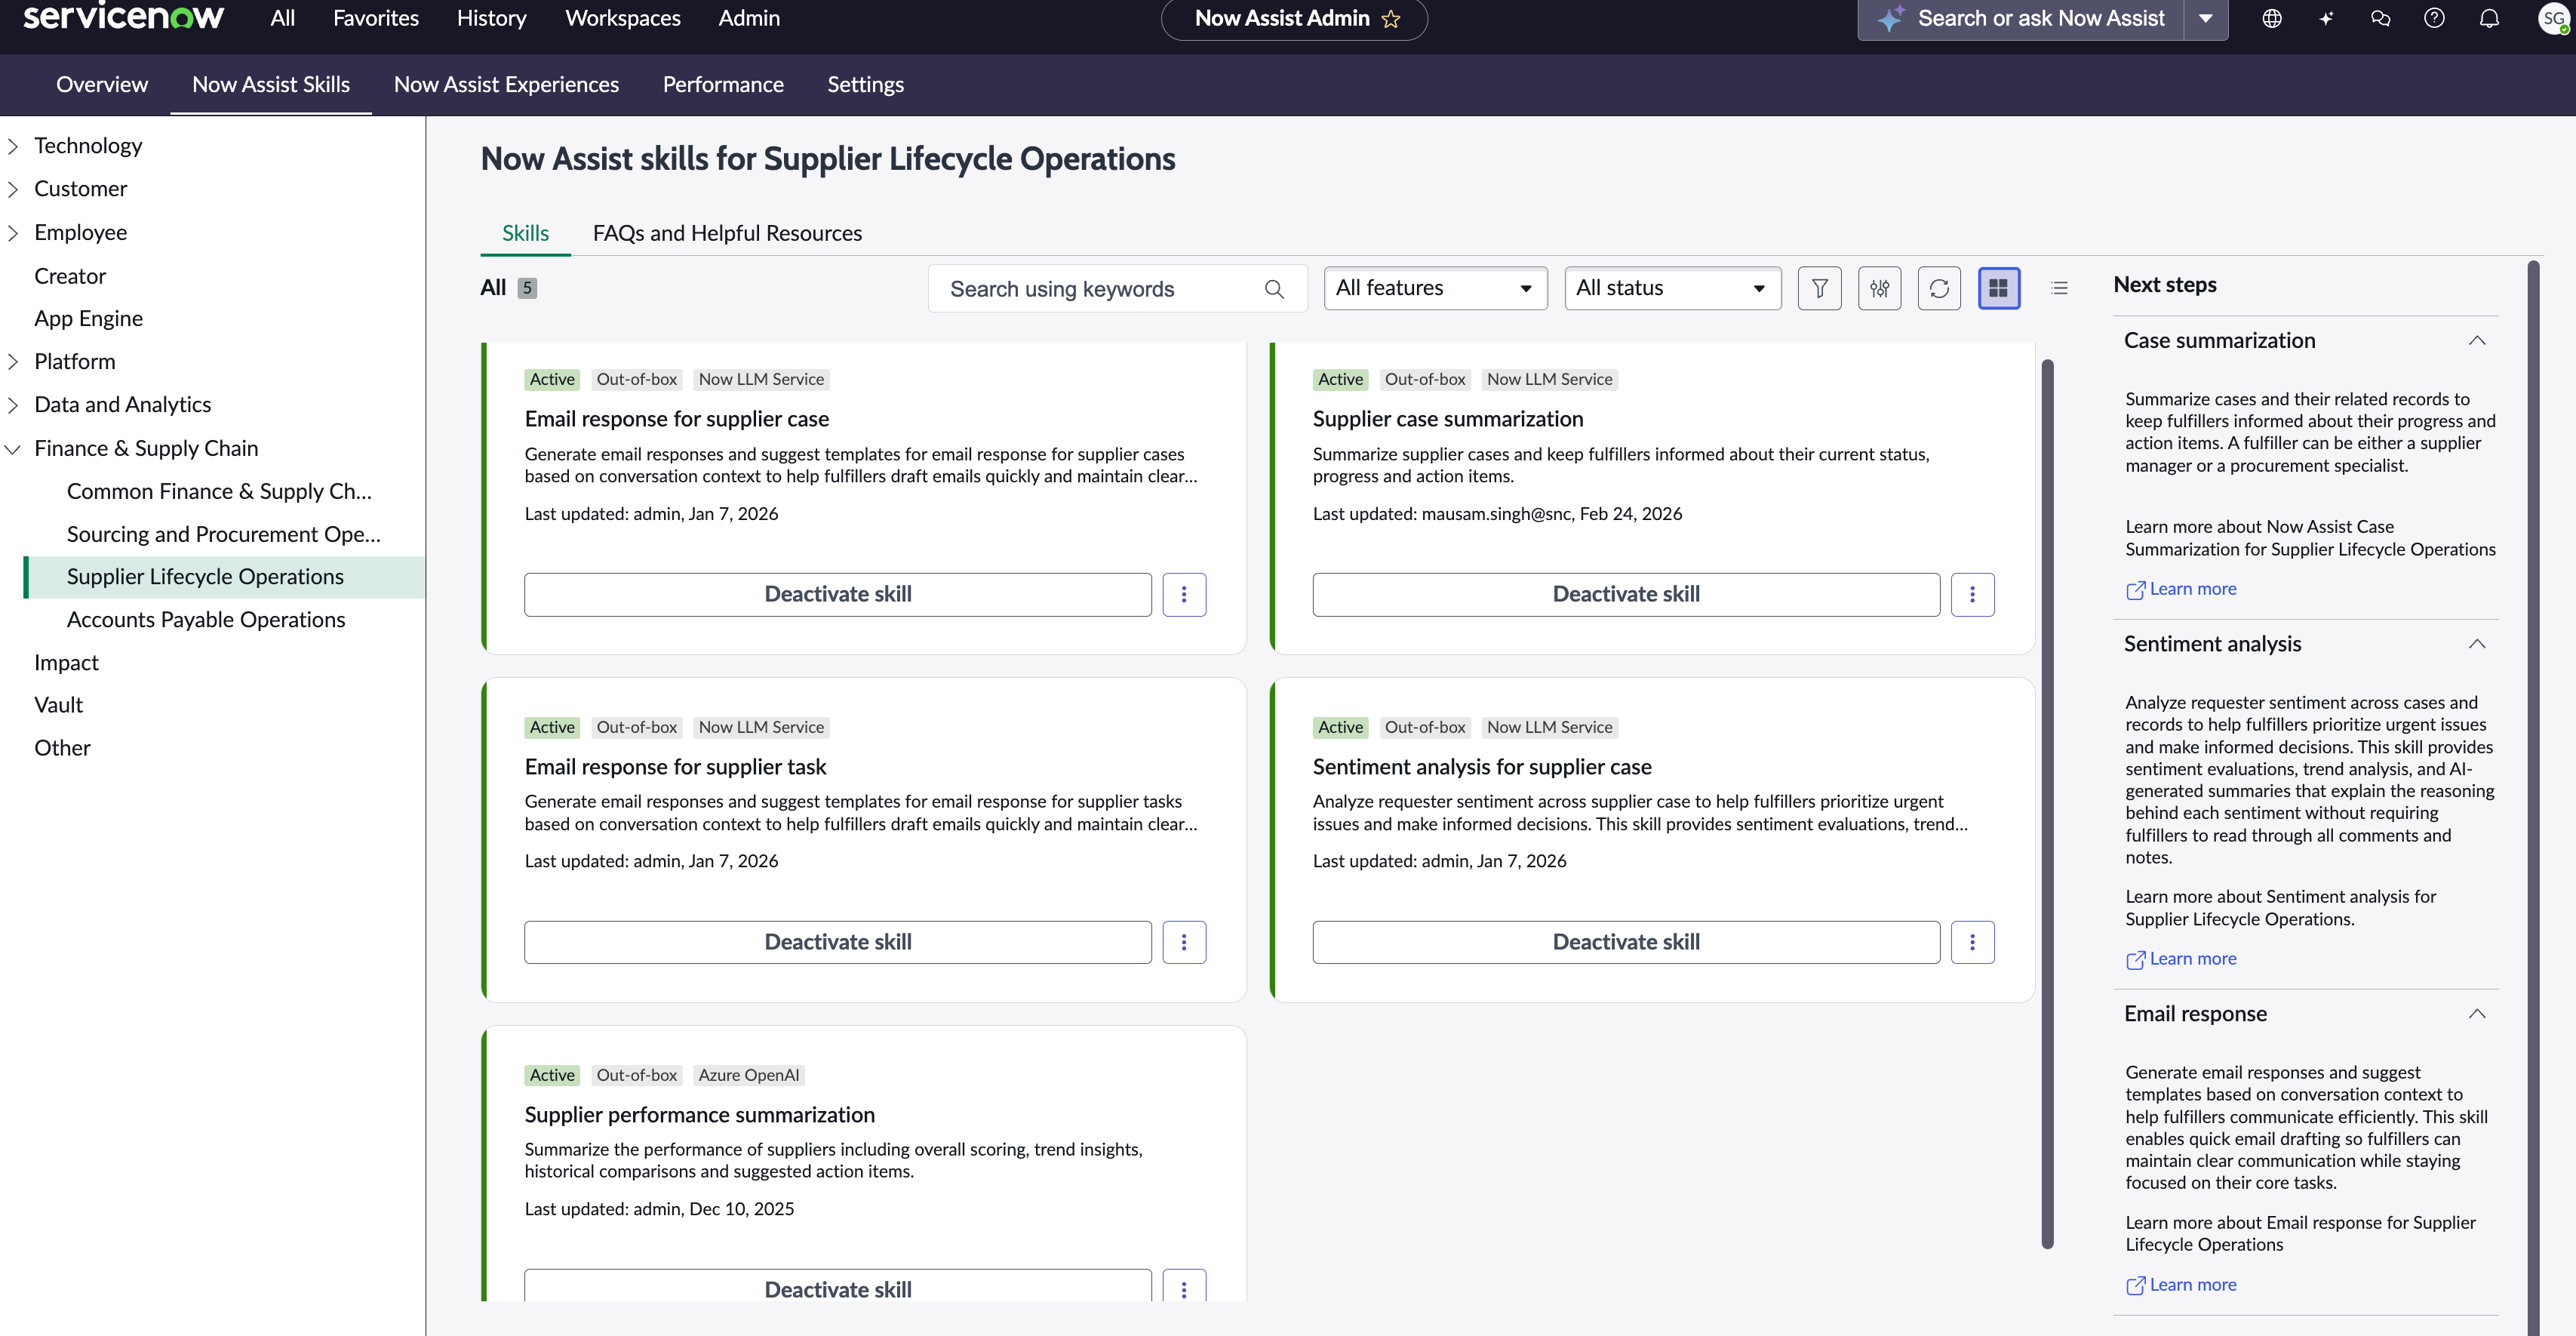
Task: Click the search magnifier icon in keyword search
Action: [x=1274, y=289]
